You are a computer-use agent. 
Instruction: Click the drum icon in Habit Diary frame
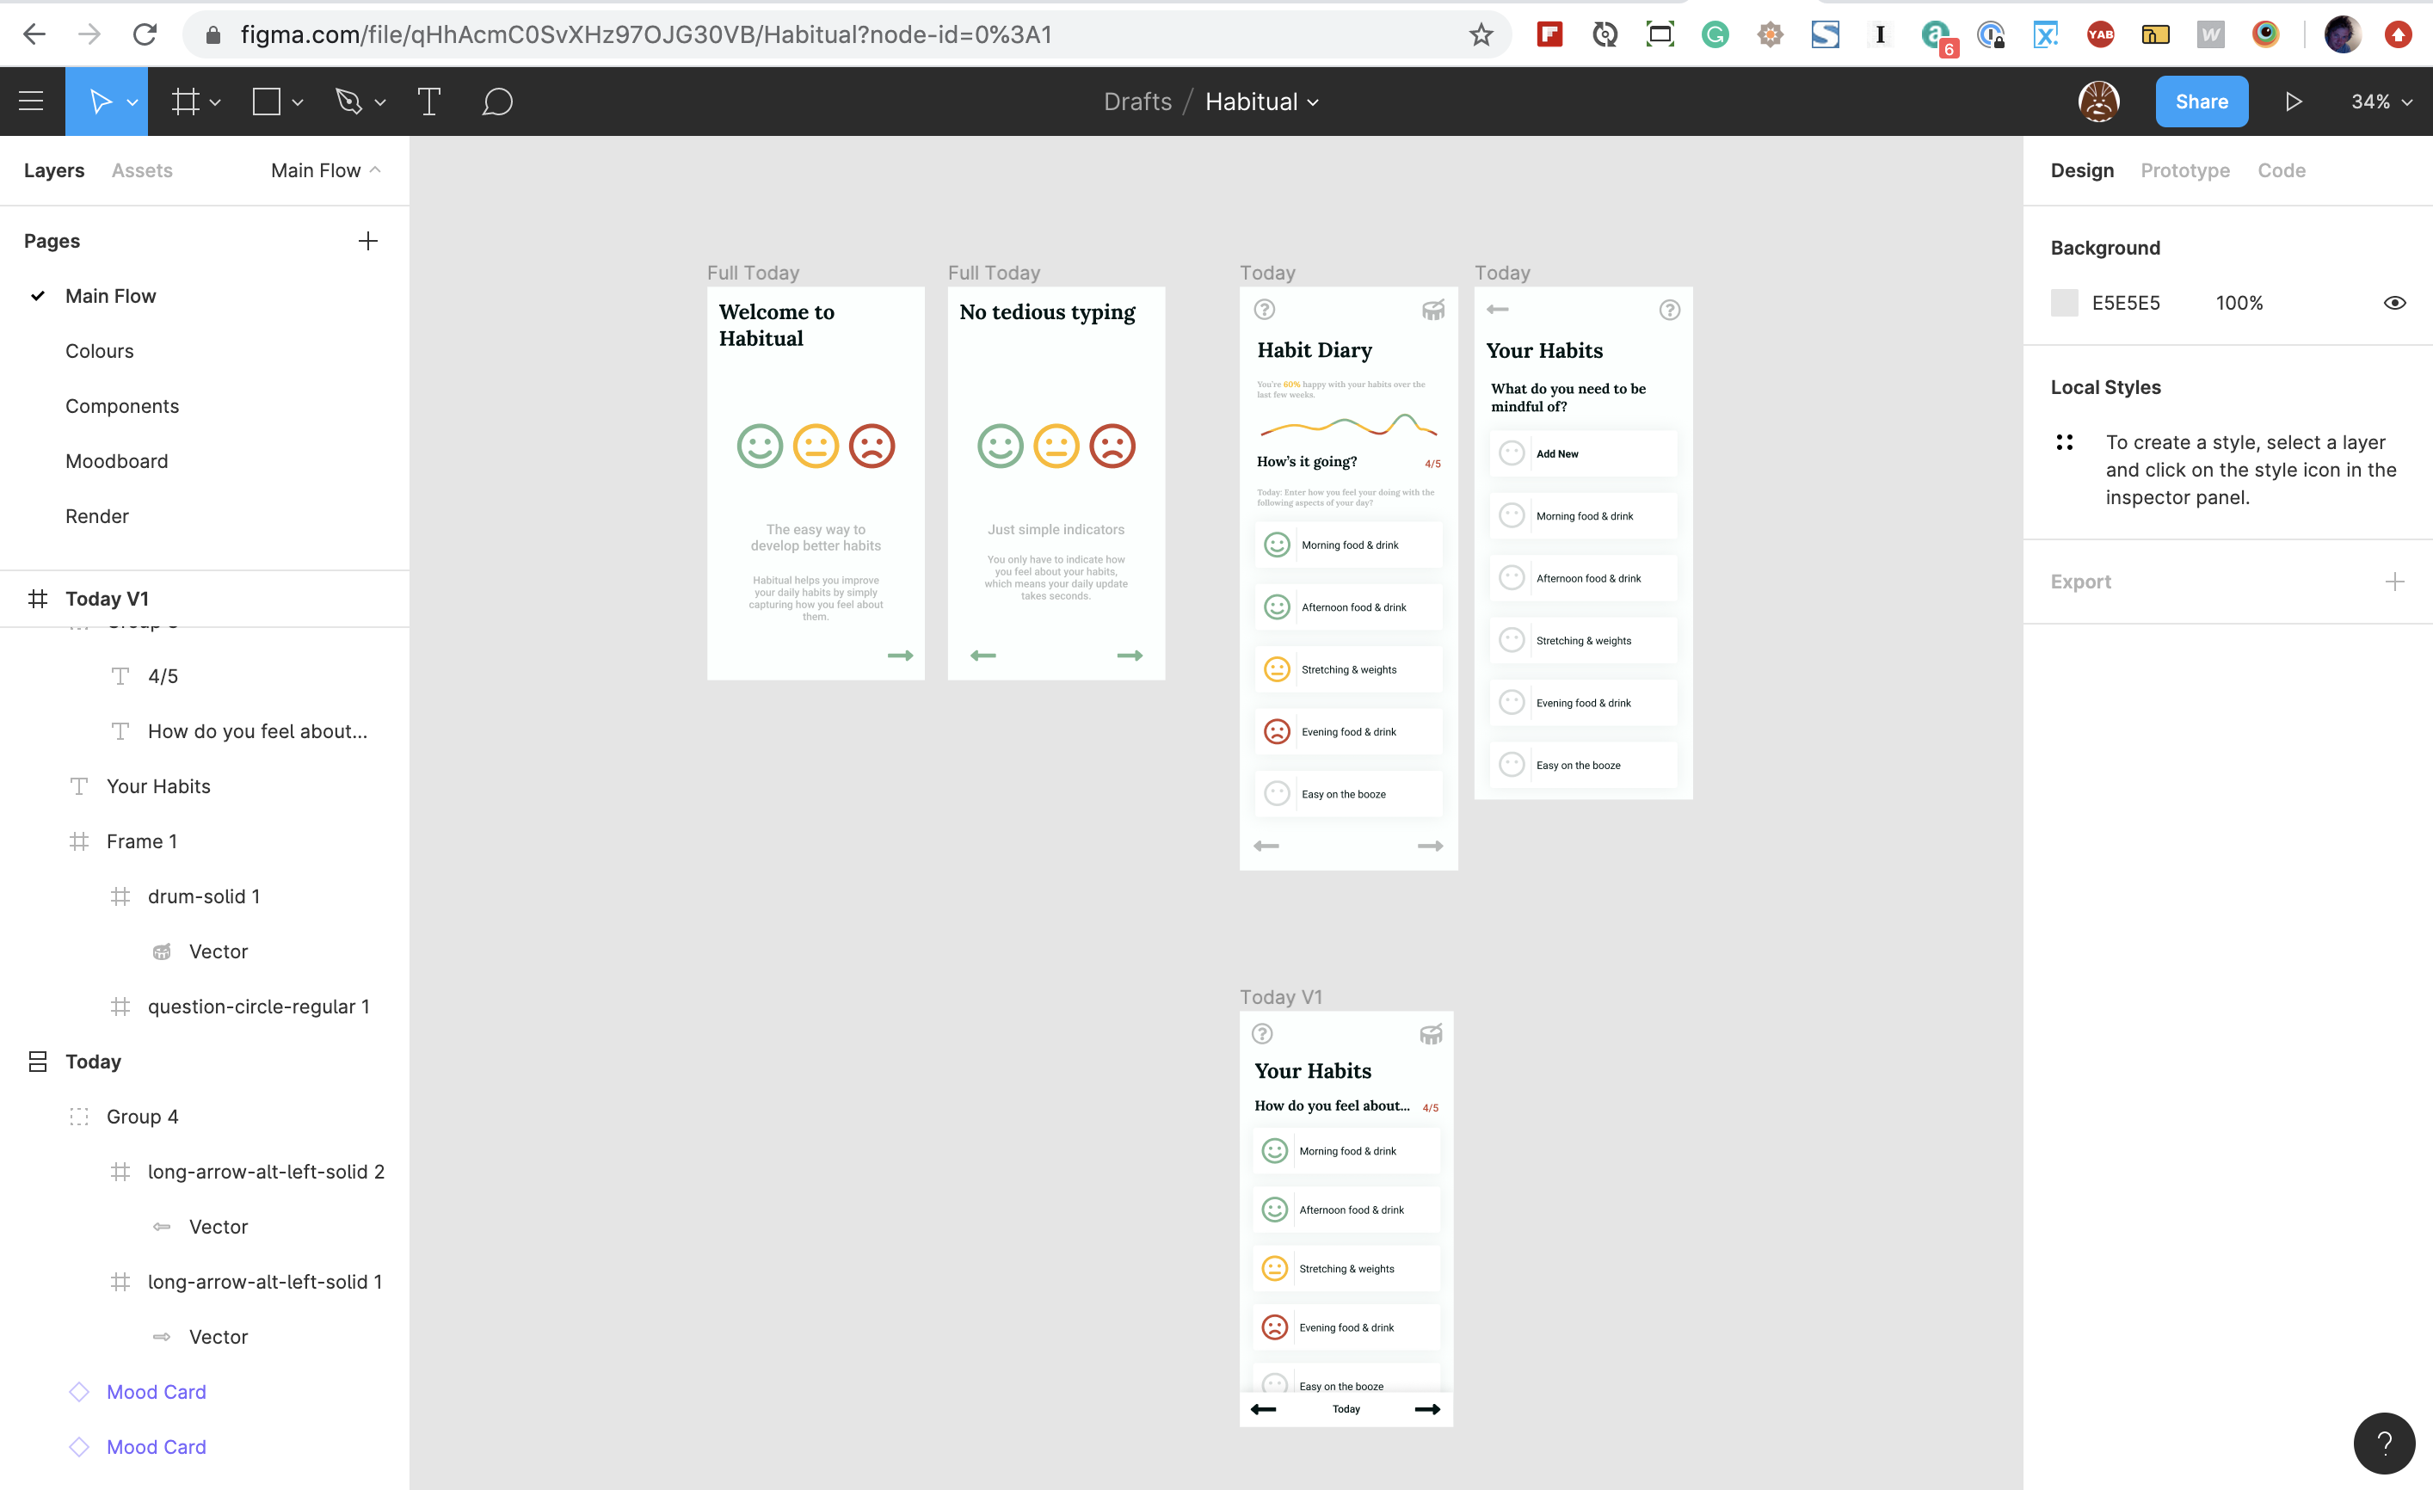(x=1432, y=310)
